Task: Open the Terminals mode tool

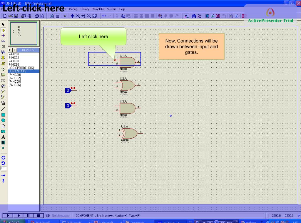Action: coord(3,64)
